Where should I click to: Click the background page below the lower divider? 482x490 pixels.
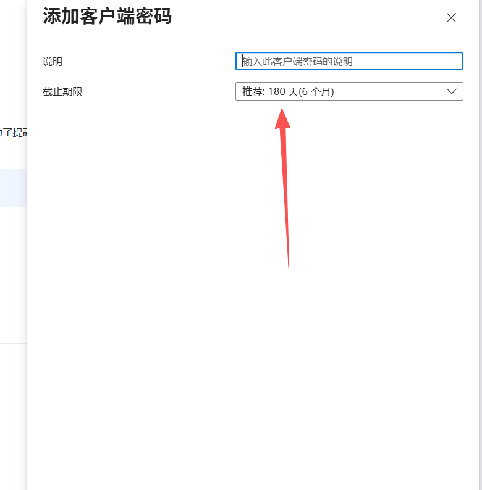tap(13, 413)
